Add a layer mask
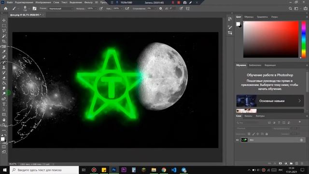This screenshot has width=309, height=174. pyautogui.click(x=280, y=163)
